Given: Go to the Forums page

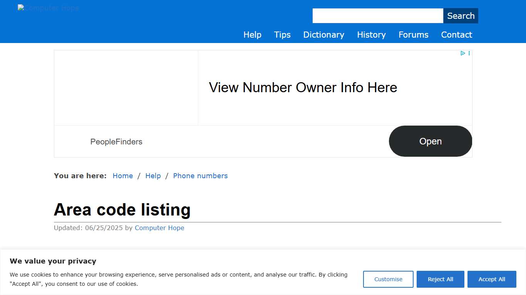Looking at the screenshot, I should coord(413,35).
